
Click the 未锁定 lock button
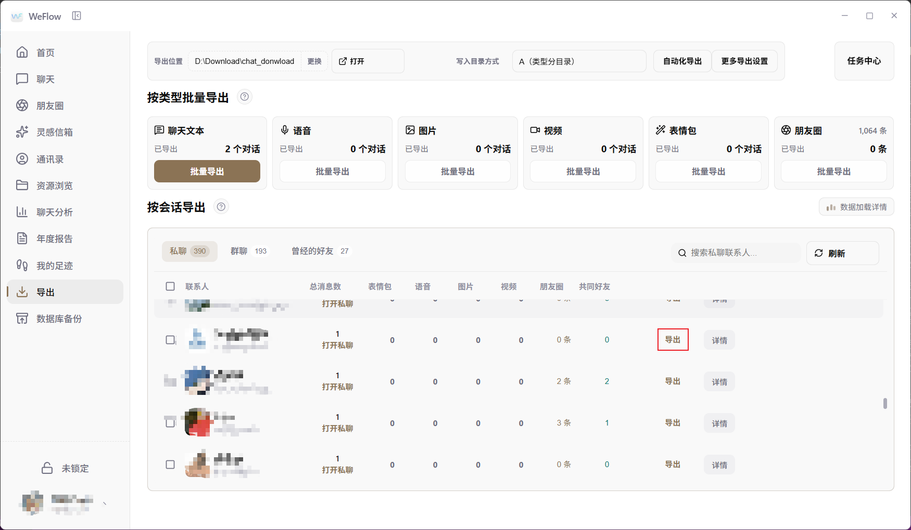65,468
